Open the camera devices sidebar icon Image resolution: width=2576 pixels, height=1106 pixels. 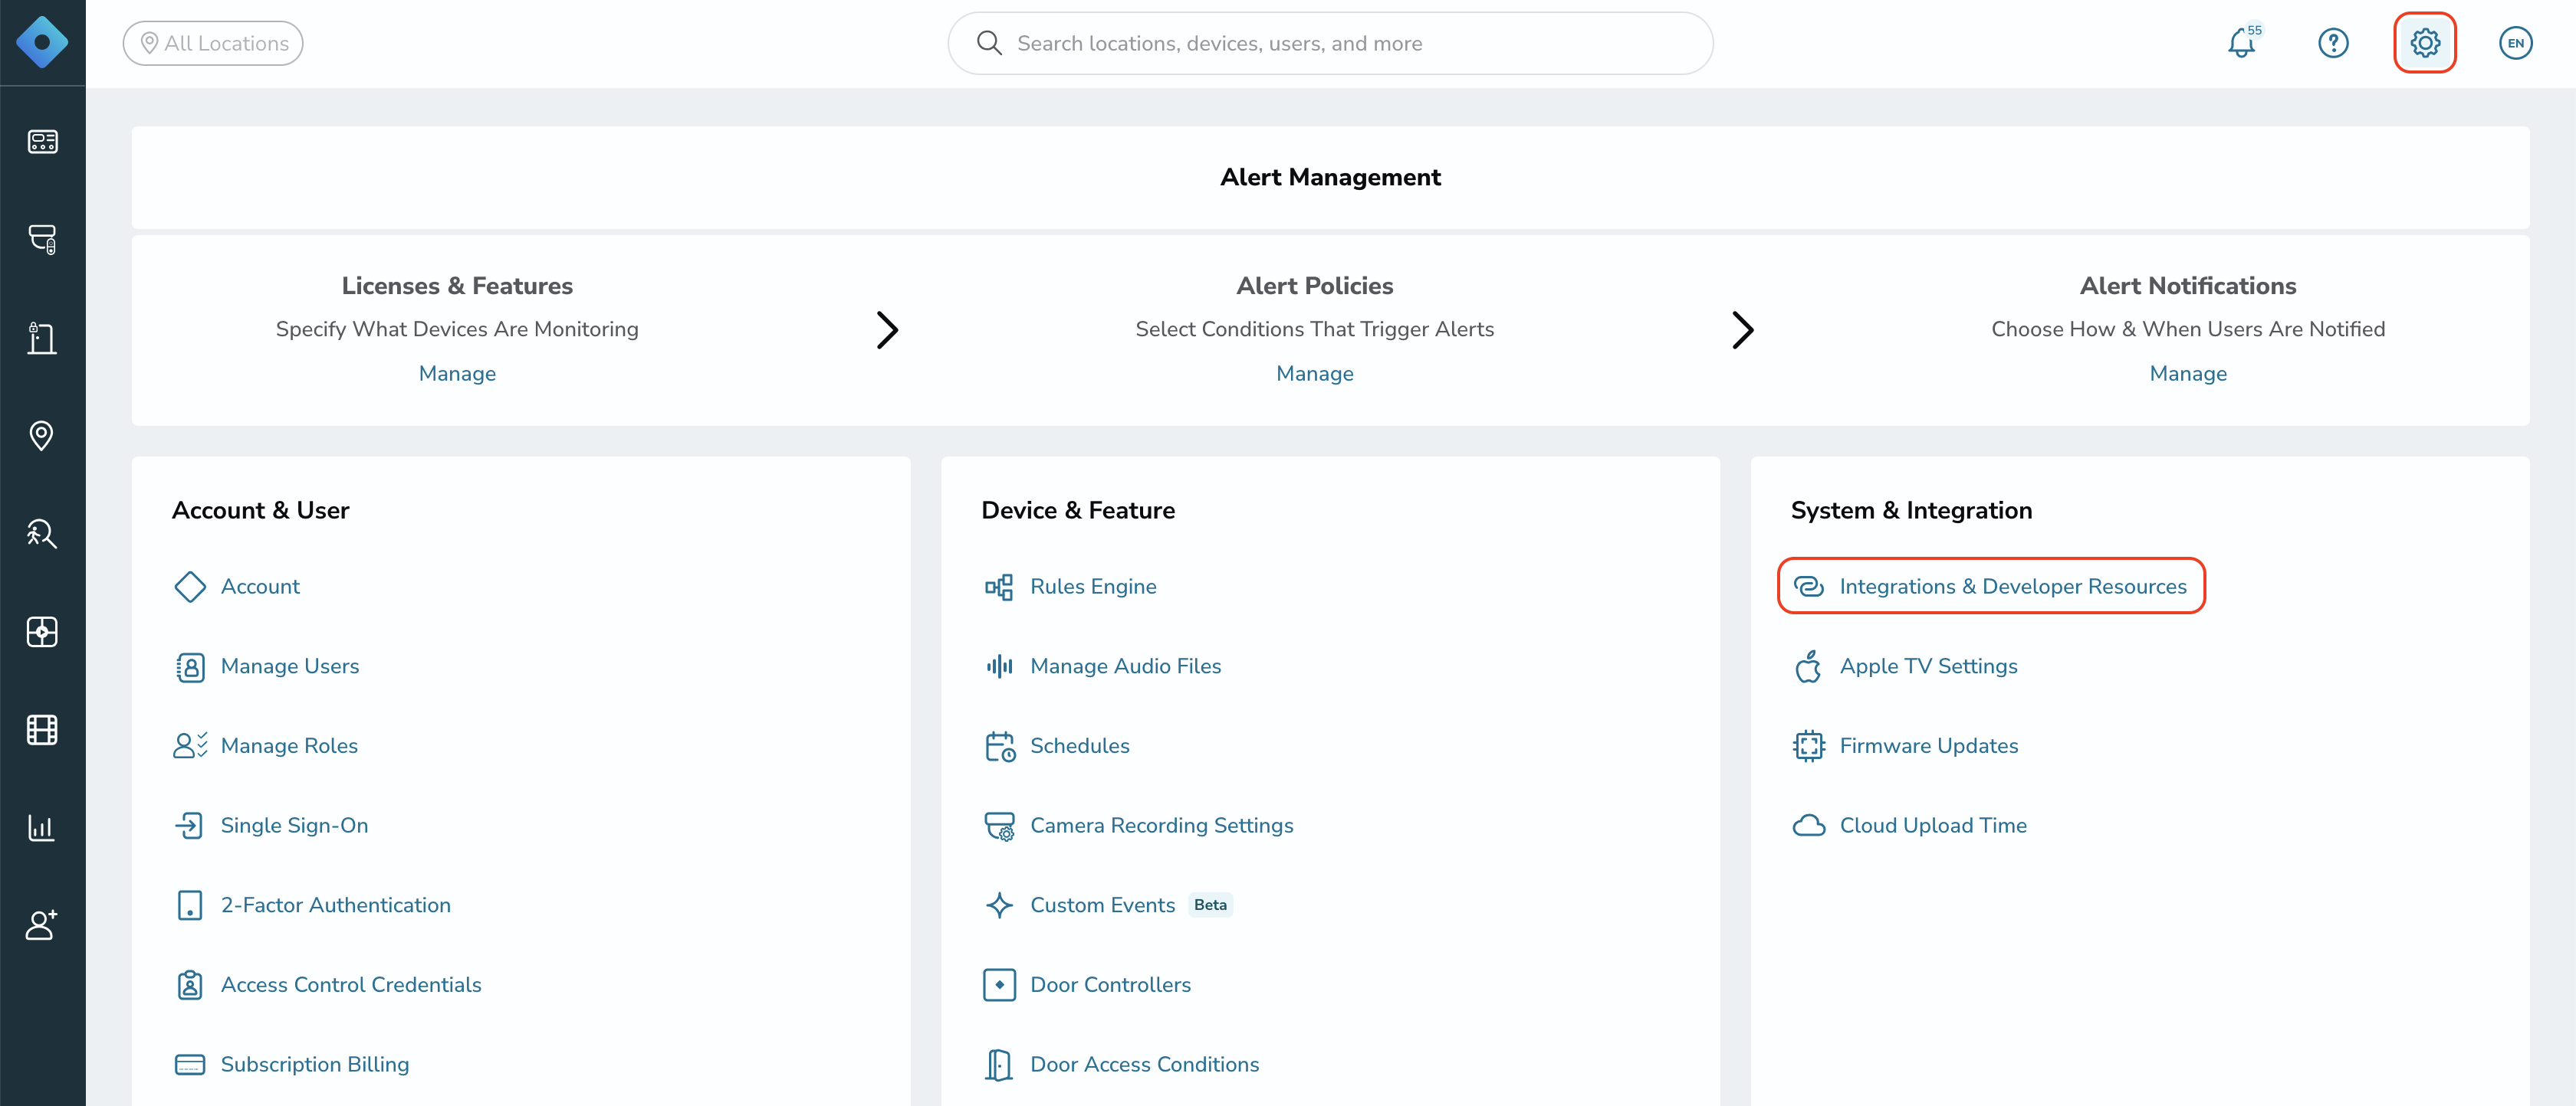coord(42,239)
